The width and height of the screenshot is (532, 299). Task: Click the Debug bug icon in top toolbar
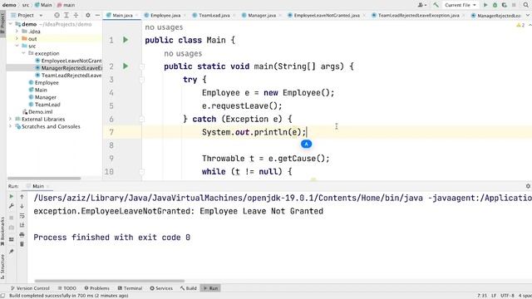coord(495,5)
